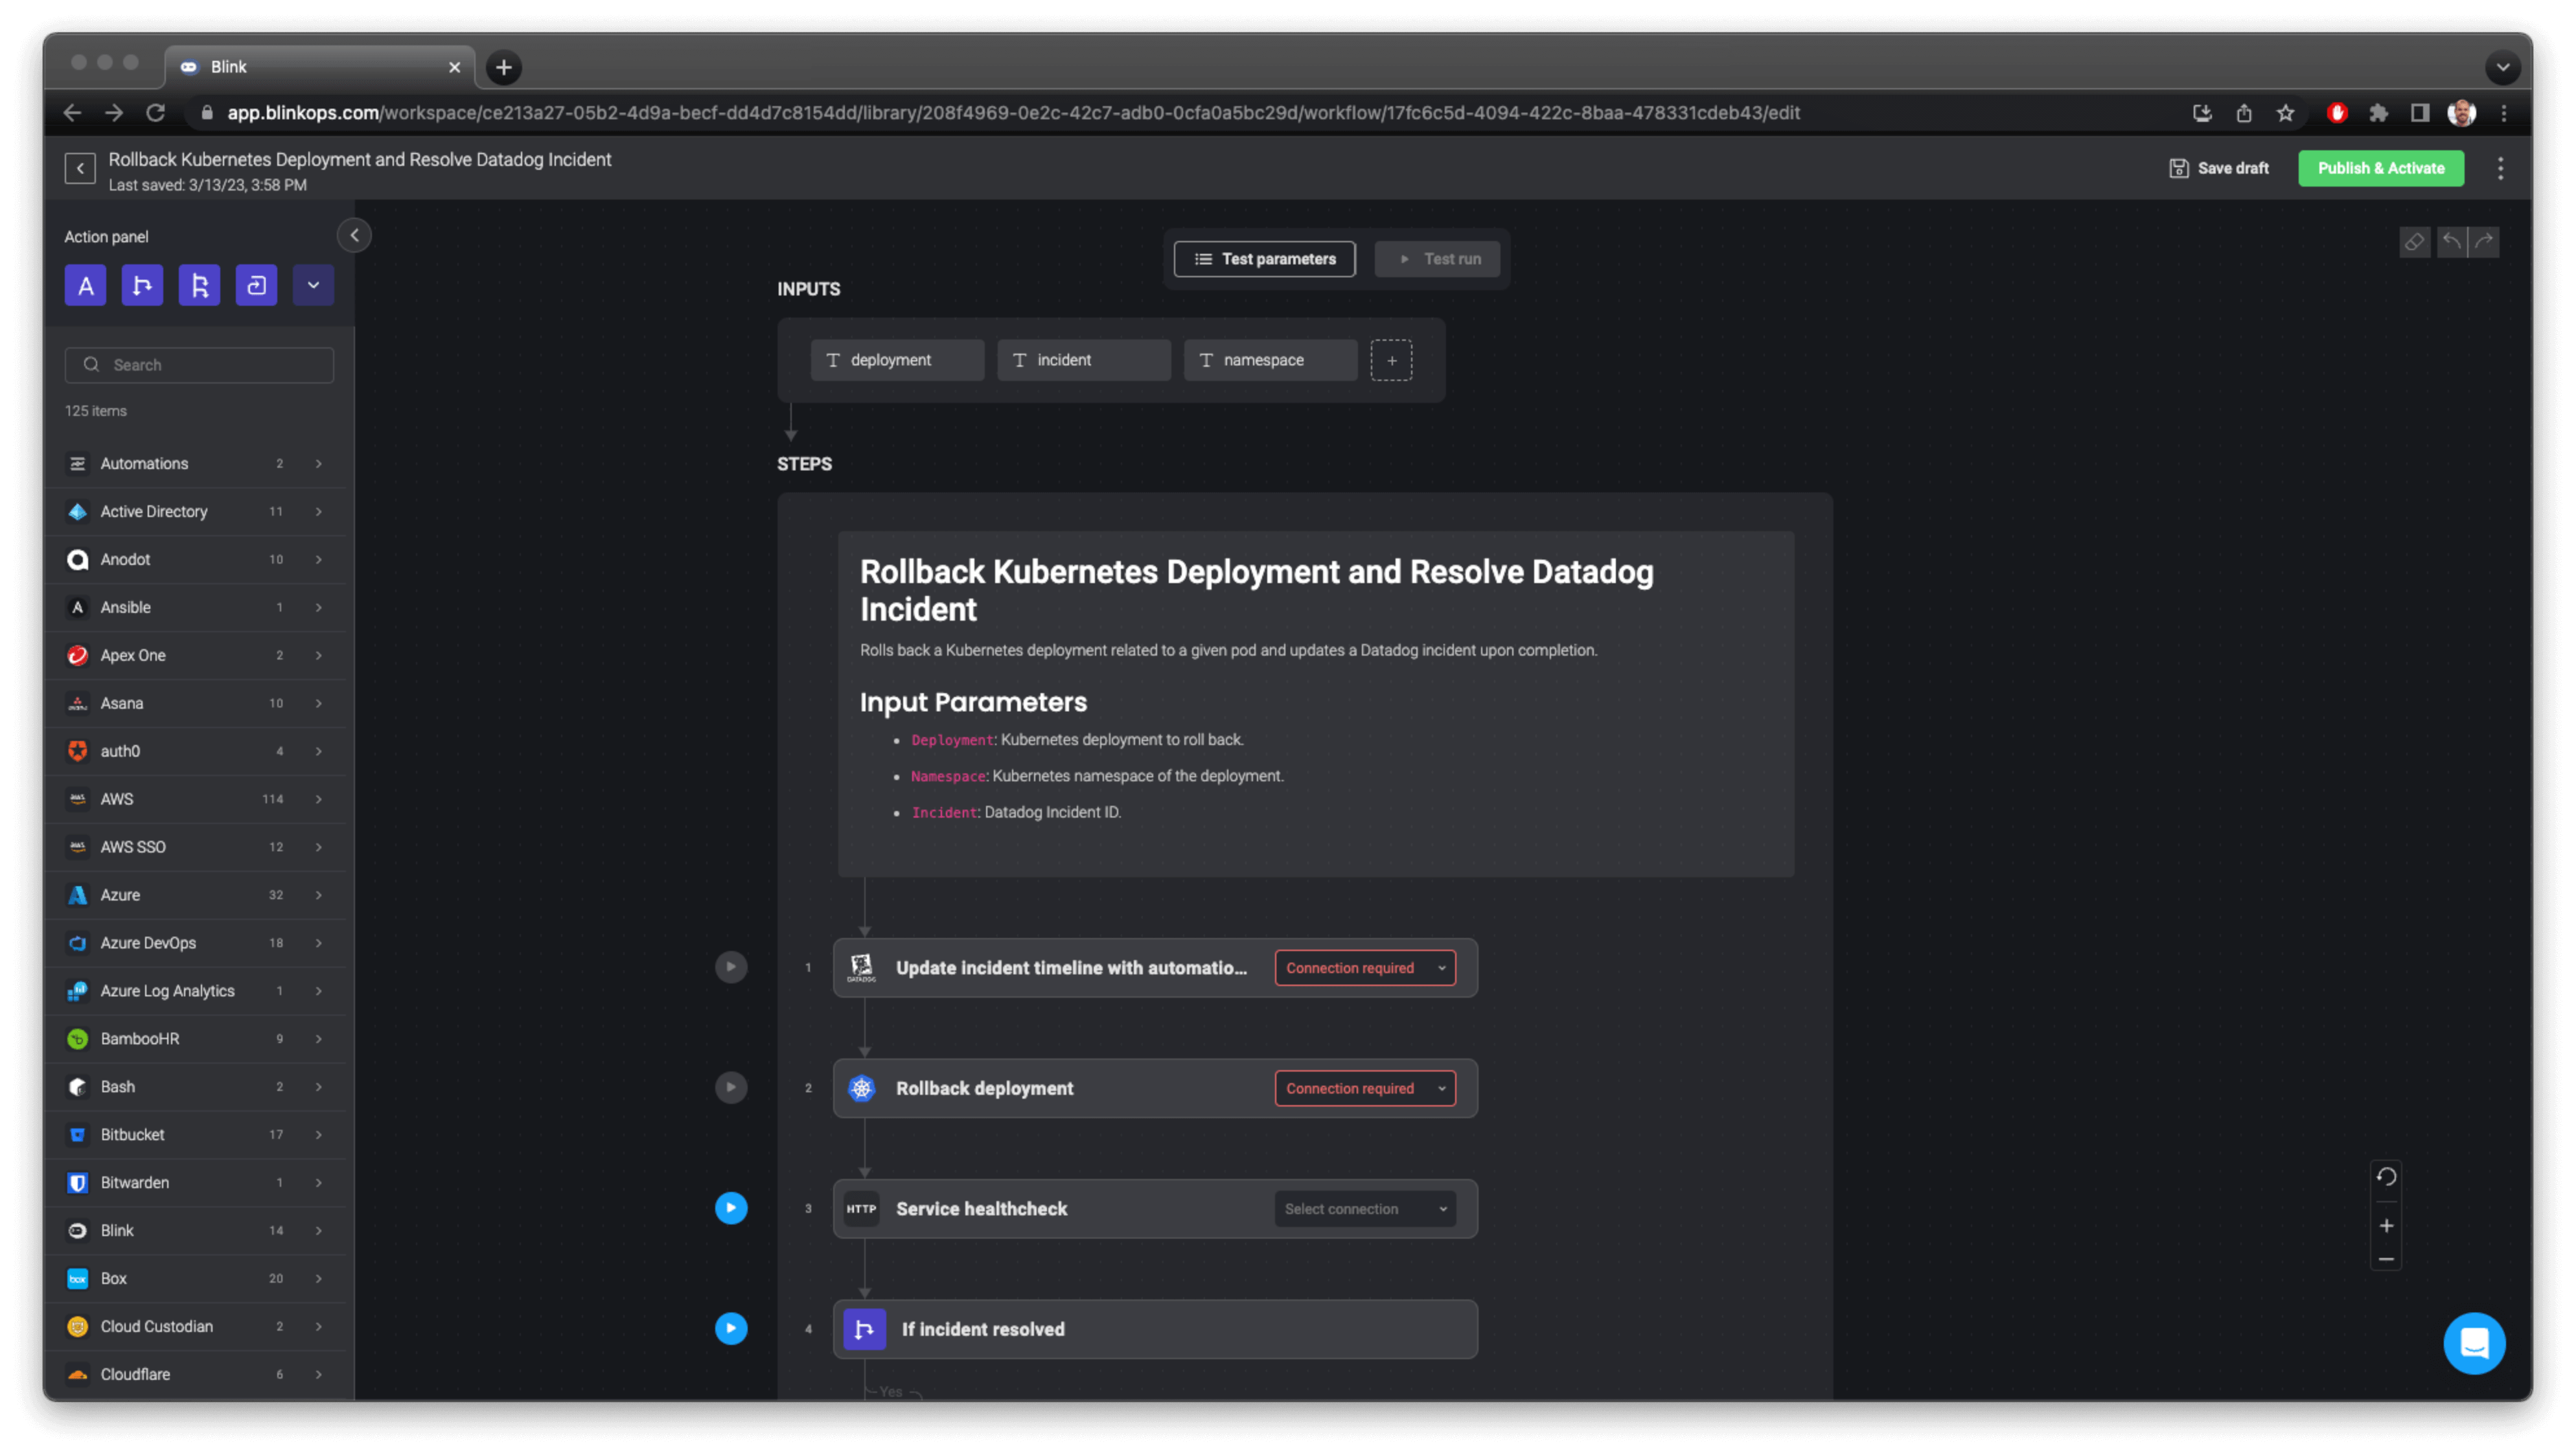This screenshot has height=1455, width=2576.
Task: Click the Search field in the Action panel
Action: pos(198,364)
